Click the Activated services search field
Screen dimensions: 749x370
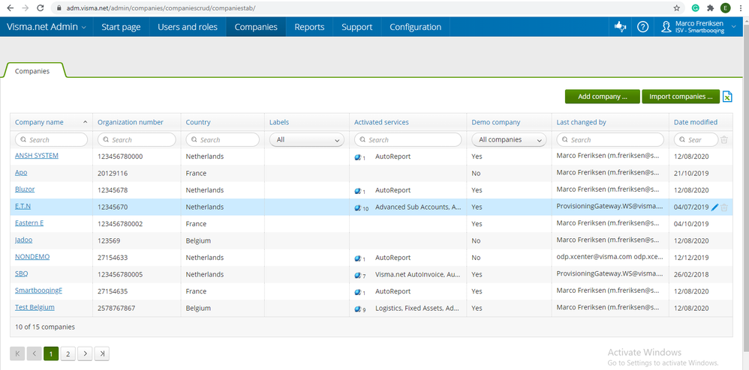pyautogui.click(x=408, y=140)
